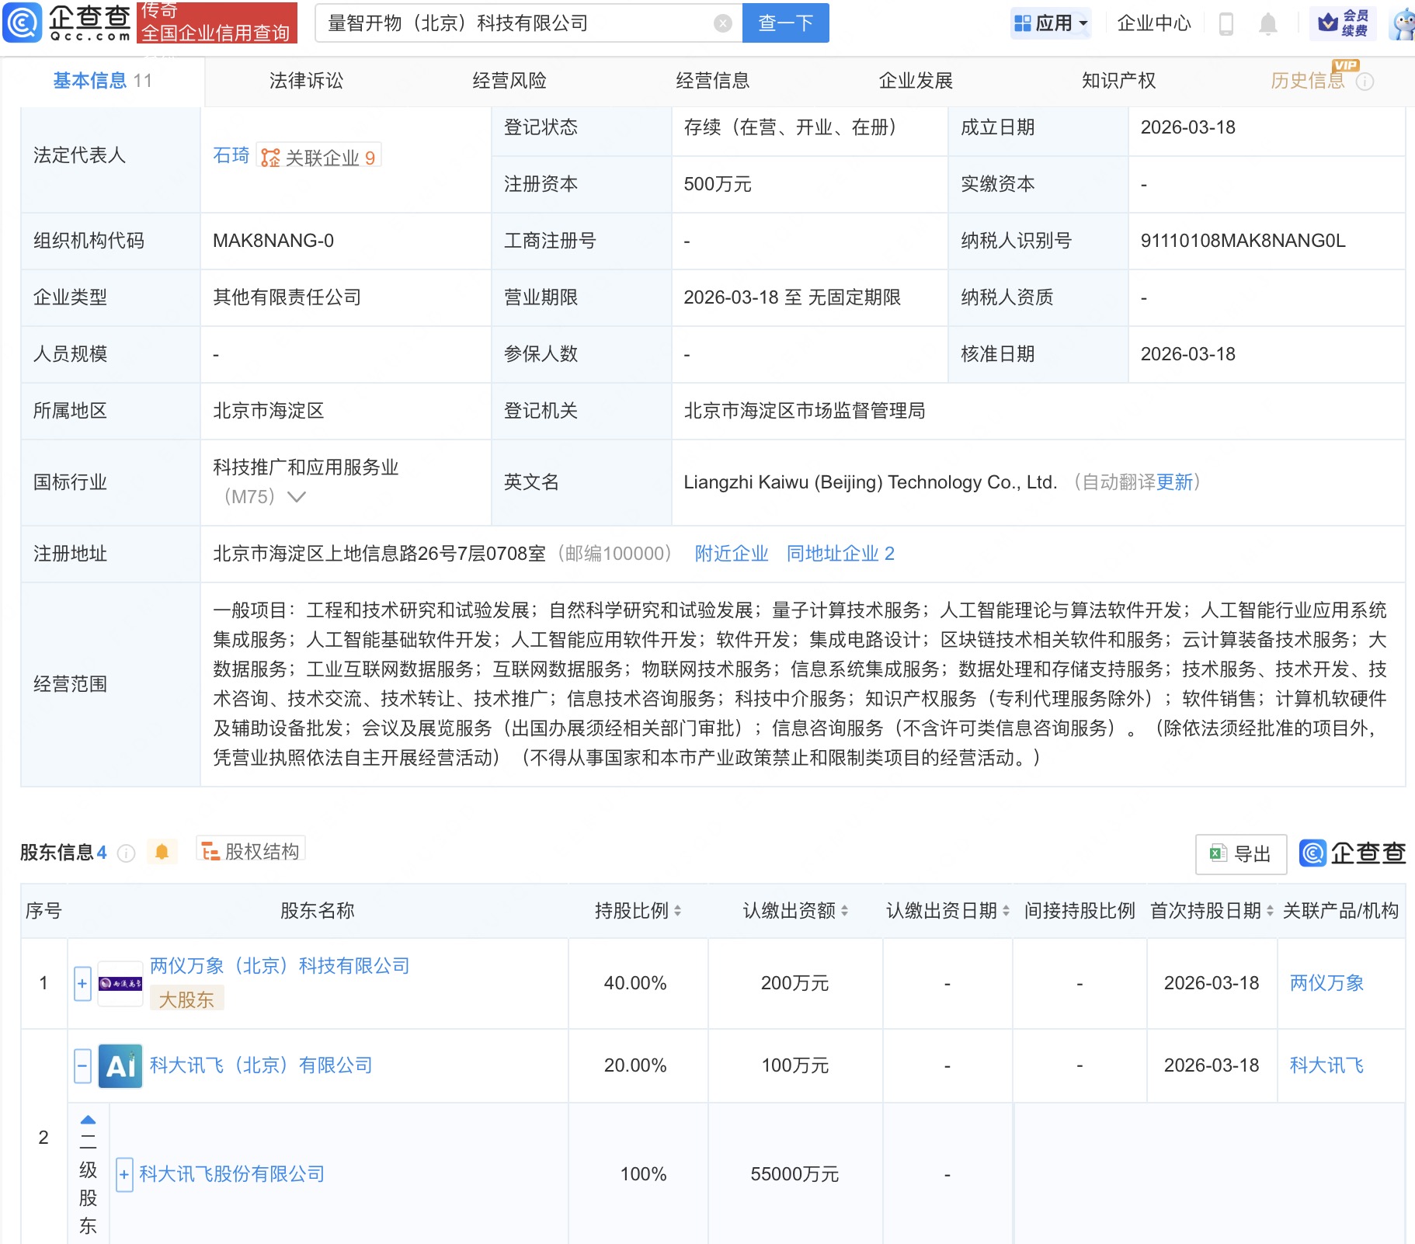Expand the 两仪万象 shareholder row
1415x1244 pixels.
[x=82, y=982]
